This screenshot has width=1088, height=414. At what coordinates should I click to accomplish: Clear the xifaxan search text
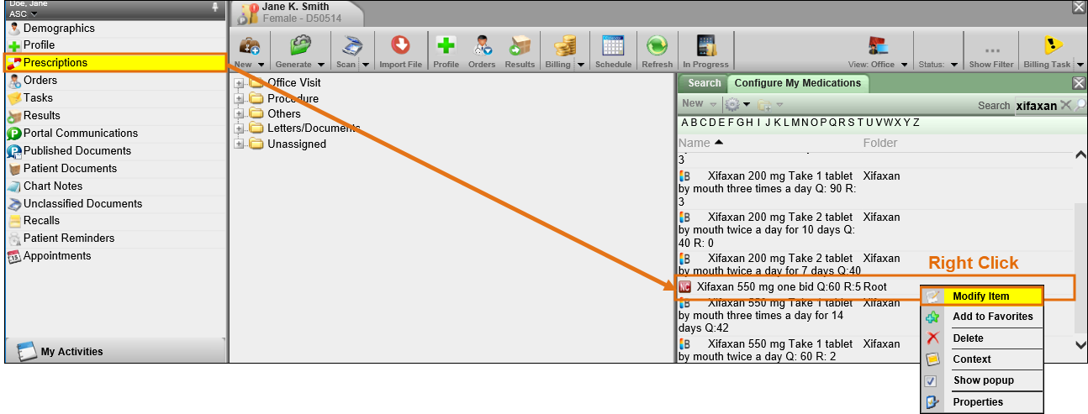click(x=1065, y=105)
